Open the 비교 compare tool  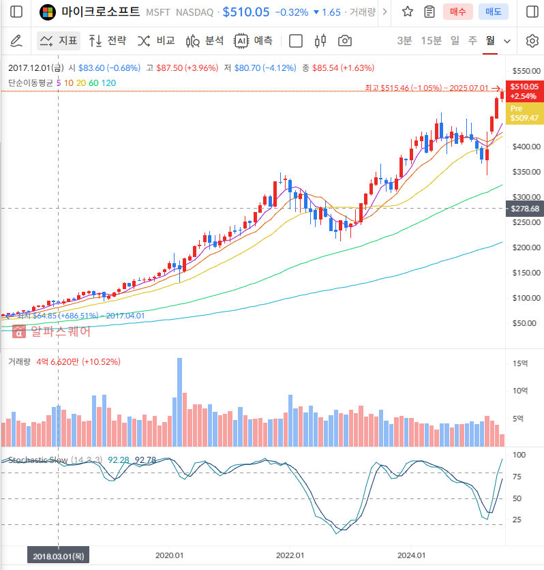click(x=155, y=41)
